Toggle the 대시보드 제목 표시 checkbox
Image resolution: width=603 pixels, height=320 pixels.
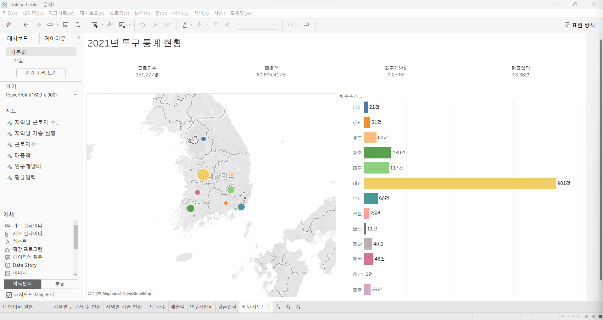pos(9,295)
